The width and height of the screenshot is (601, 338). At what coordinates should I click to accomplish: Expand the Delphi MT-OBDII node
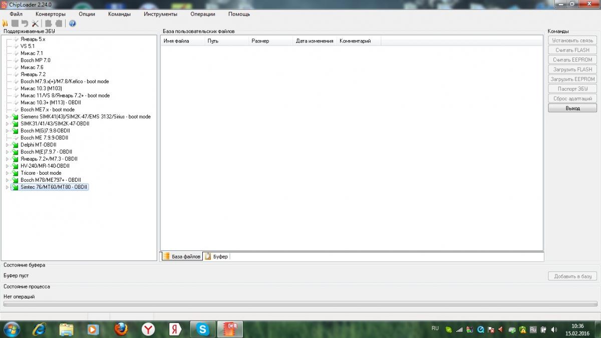[7, 145]
